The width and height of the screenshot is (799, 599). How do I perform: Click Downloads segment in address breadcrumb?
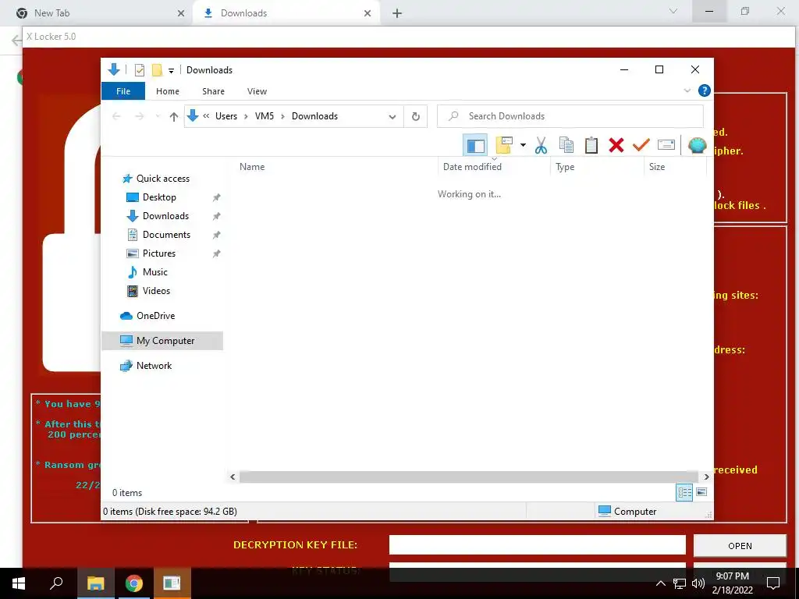(314, 116)
